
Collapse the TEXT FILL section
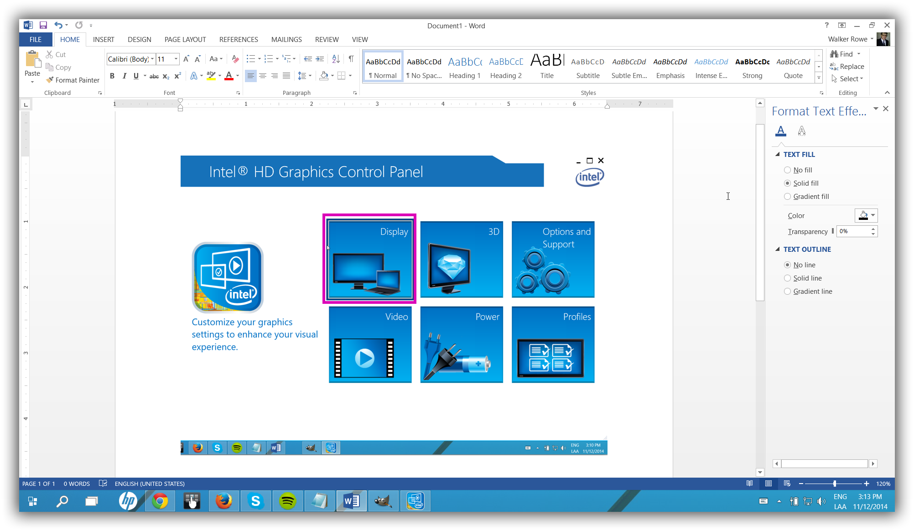pos(778,154)
